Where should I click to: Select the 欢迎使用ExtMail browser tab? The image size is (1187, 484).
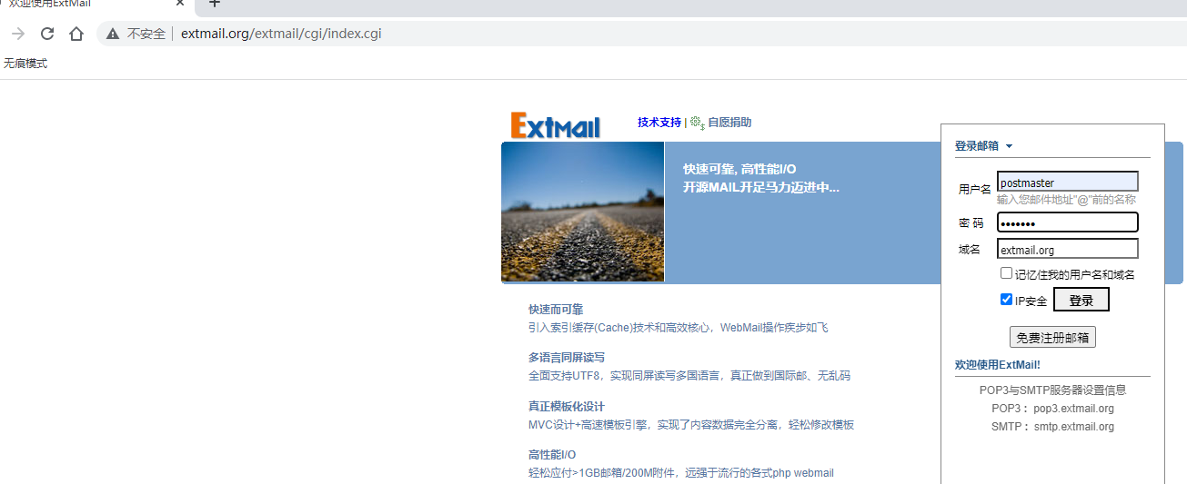tap(55, 4)
